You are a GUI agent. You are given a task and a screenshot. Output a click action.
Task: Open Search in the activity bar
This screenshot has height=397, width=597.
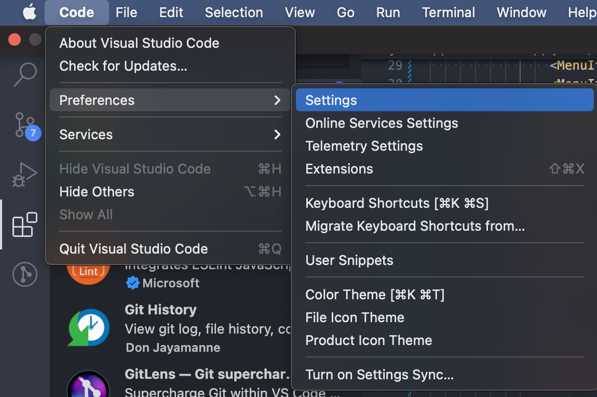24,74
